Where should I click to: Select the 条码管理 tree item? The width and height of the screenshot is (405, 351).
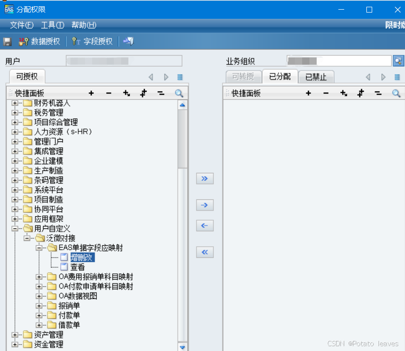pos(49,180)
